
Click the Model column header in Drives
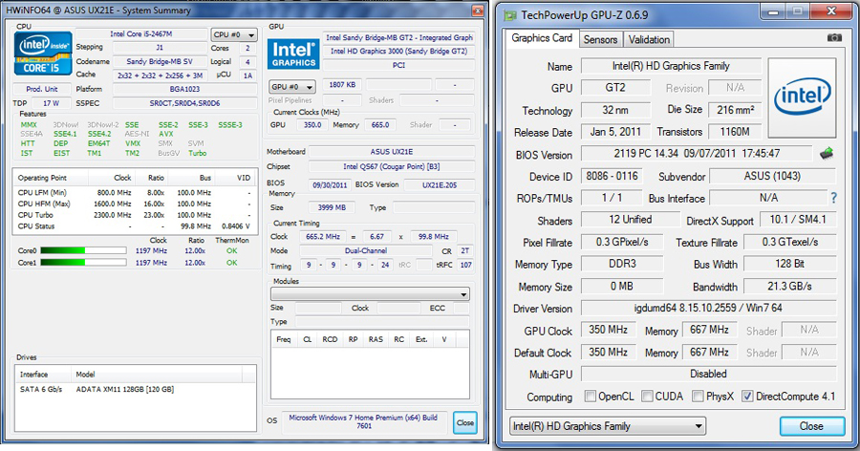click(85, 375)
